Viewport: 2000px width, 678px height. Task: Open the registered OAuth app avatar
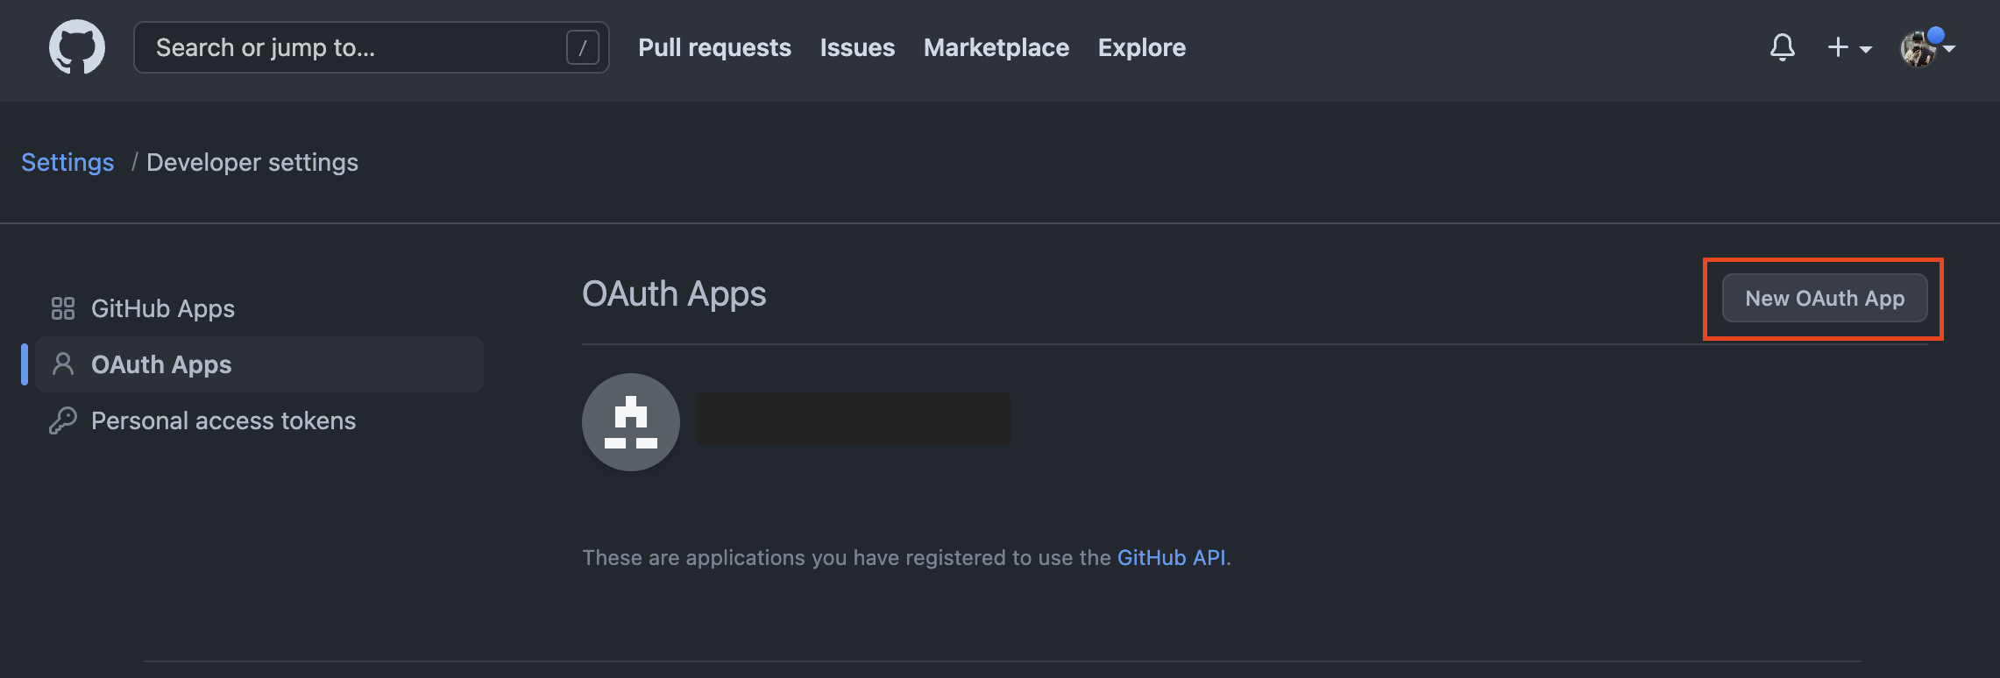631,422
